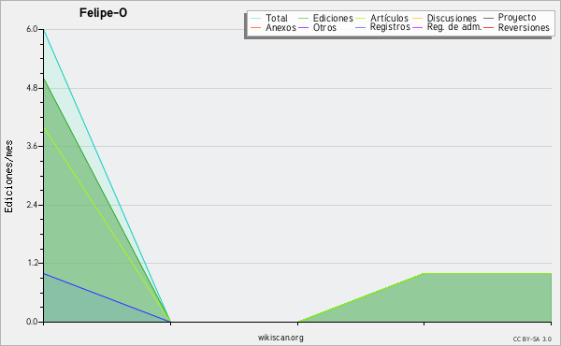This screenshot has width=561, height=346.
Task: Click the red Reversiones legend line marker
Action: (x=488, y=27)
